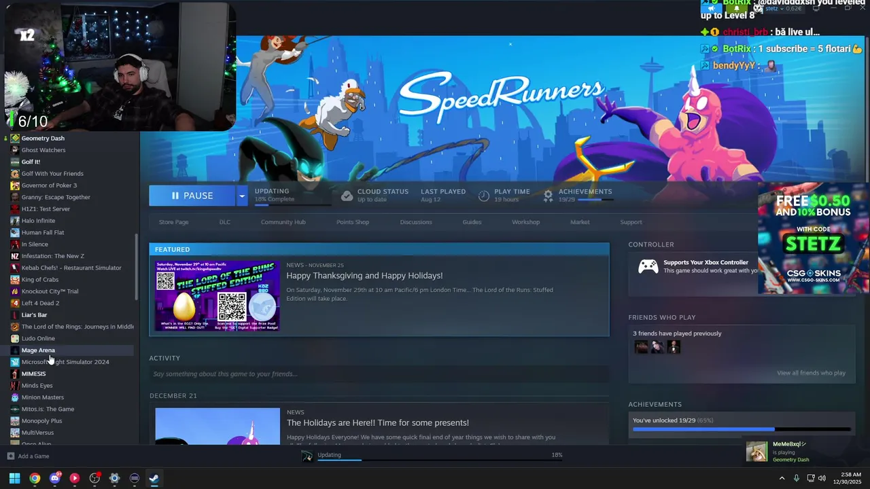
Task: Open the Store Page tab
Action: (x=173, y=222)
